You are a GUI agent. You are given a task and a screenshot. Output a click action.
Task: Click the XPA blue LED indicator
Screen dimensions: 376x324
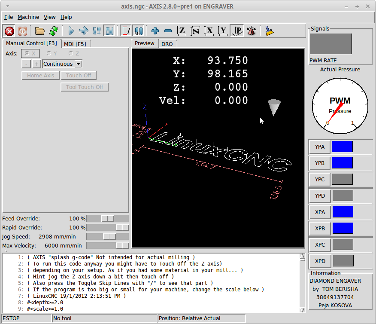click(343, 212)
